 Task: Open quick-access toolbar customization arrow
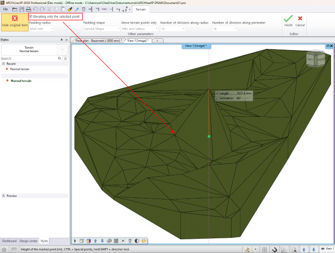(130, 10)
